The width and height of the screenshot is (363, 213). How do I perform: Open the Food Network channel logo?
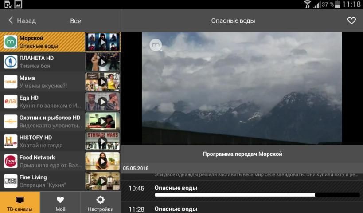[10, 161]
